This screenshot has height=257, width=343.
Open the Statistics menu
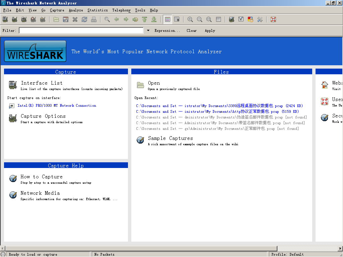tap(97, 10)
